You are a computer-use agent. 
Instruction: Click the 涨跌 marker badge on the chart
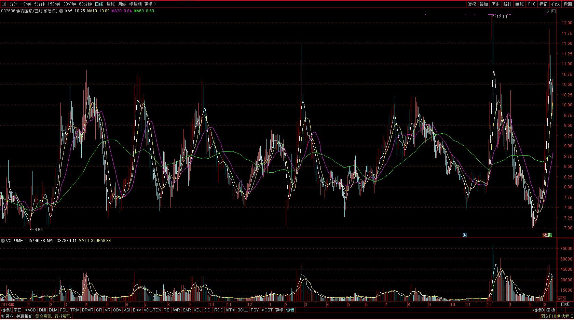547,235
